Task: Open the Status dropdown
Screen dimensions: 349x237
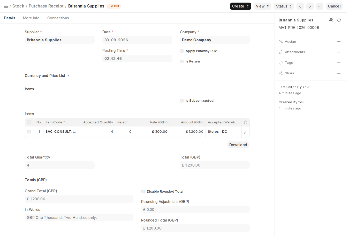Action: click(x=284, y=6)
